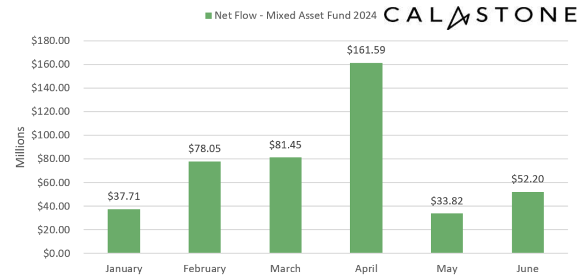Select the $52.20 data label

pos(528,180)
